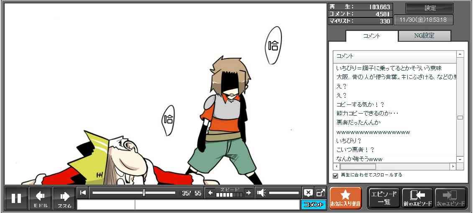This screenshot has width=473, height=213.
Task: Select the コメント tab
Action: coord(372,36)
